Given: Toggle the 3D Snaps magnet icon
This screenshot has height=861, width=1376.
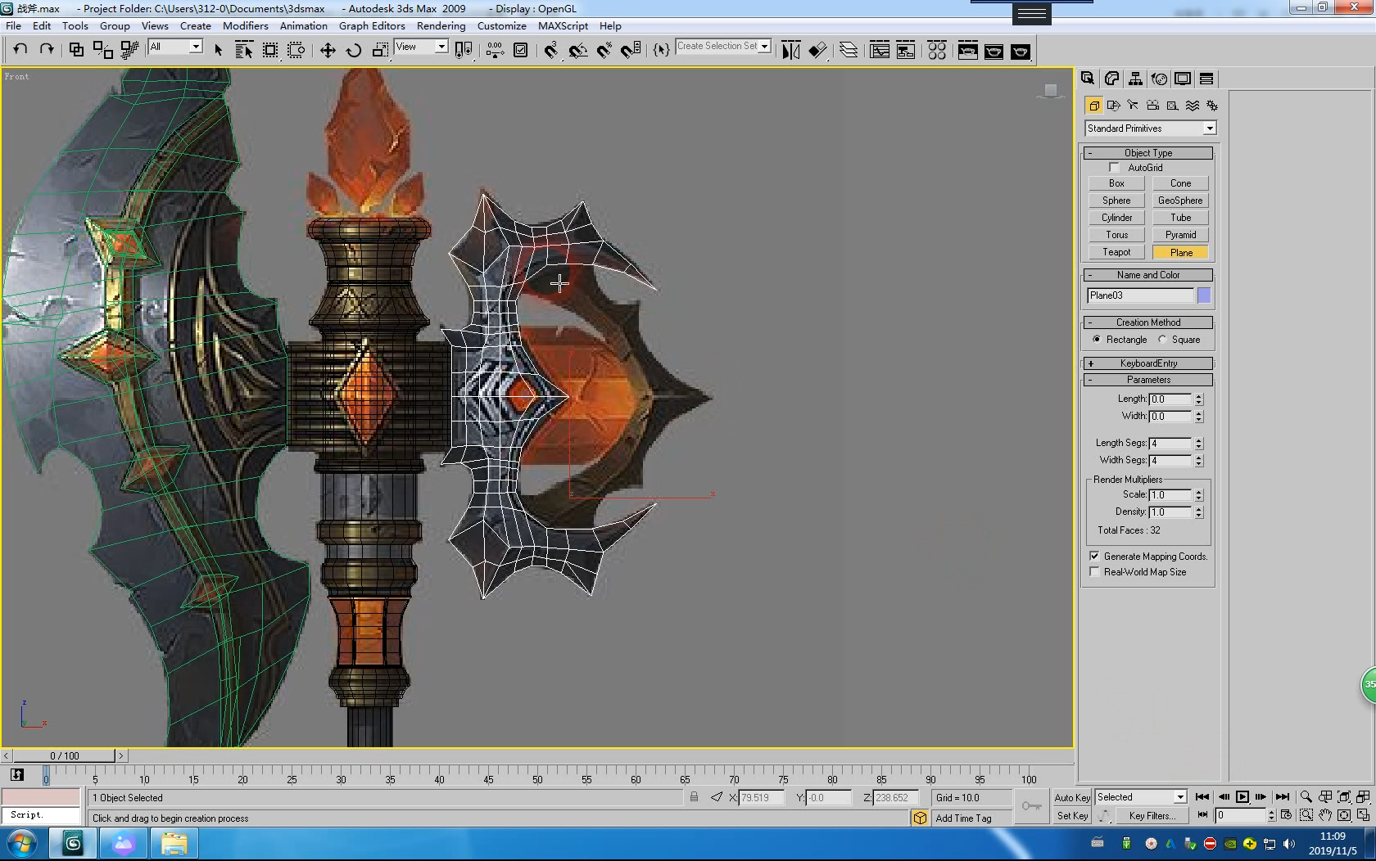Looking at the screenshot, I should pos(551,50).
